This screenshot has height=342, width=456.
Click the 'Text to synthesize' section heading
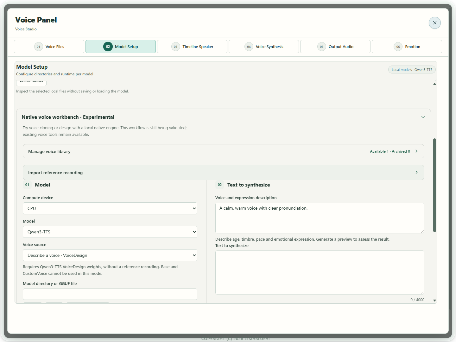(249, 185)
